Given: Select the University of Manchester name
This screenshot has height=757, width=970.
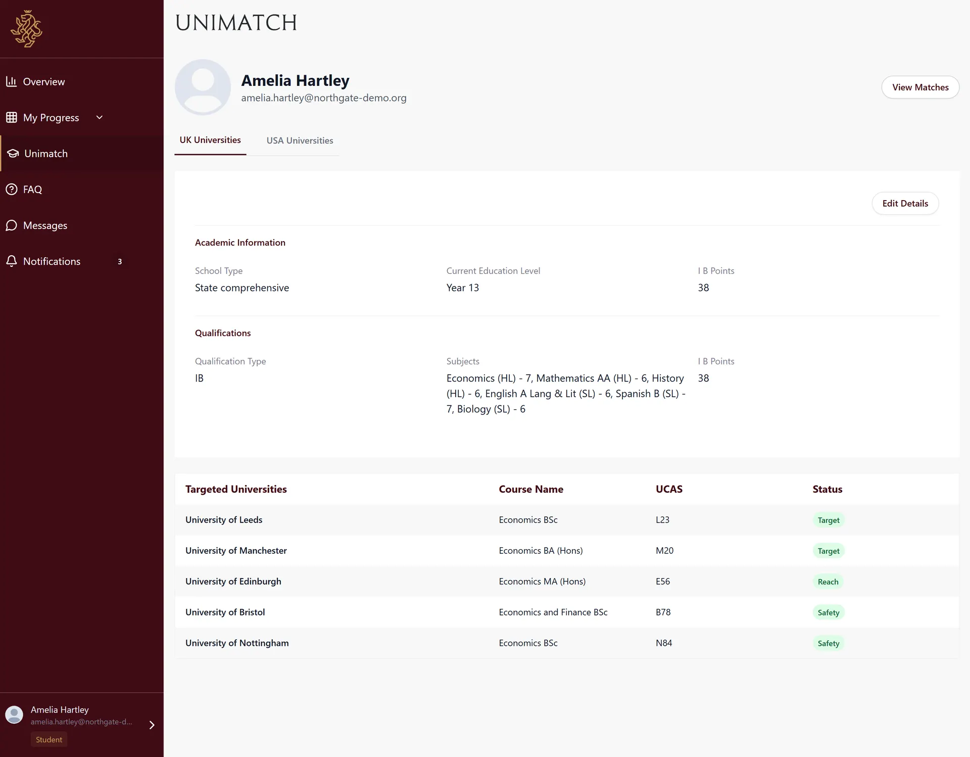Looking at the screenshot, I should click(236, 550).
